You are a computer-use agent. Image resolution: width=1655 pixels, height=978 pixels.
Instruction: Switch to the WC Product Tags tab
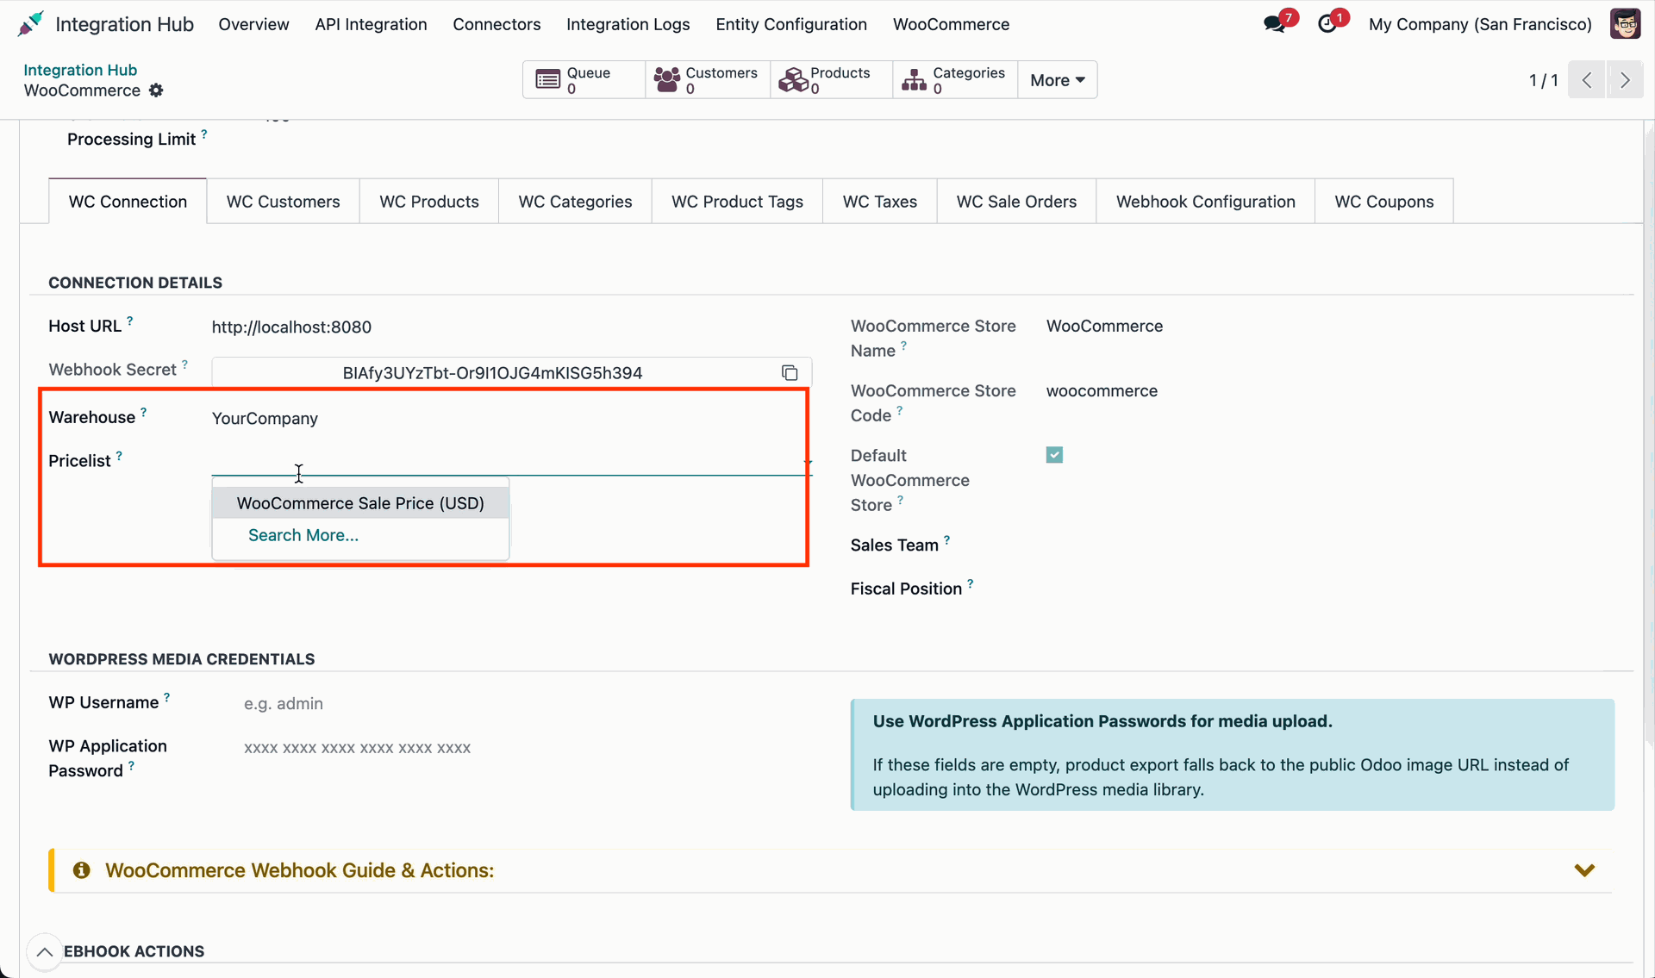click(x=737, y=202)
